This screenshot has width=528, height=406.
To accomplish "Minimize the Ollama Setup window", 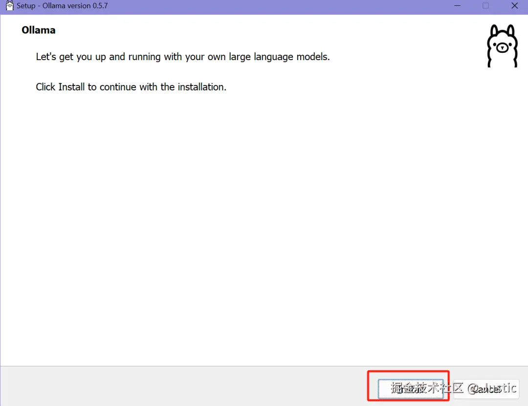I will [x=457, y=6].
